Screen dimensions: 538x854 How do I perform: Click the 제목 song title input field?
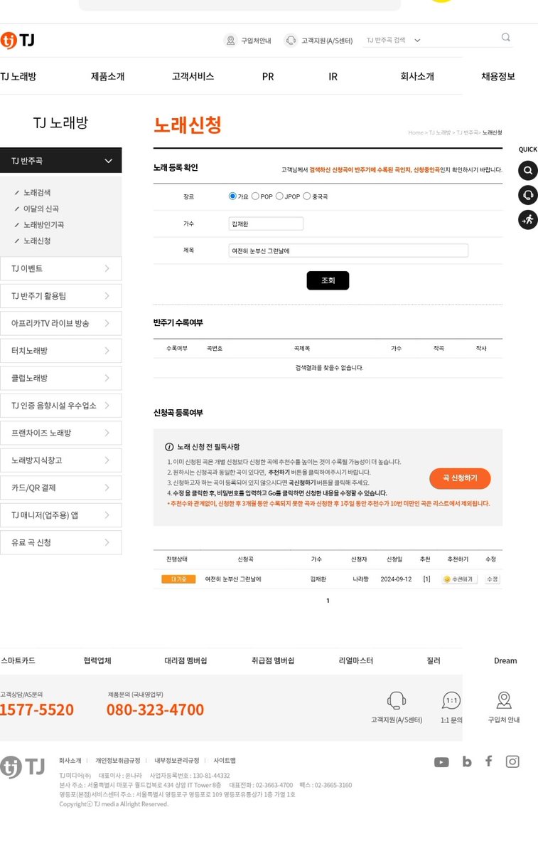click(x=348, y=251)
